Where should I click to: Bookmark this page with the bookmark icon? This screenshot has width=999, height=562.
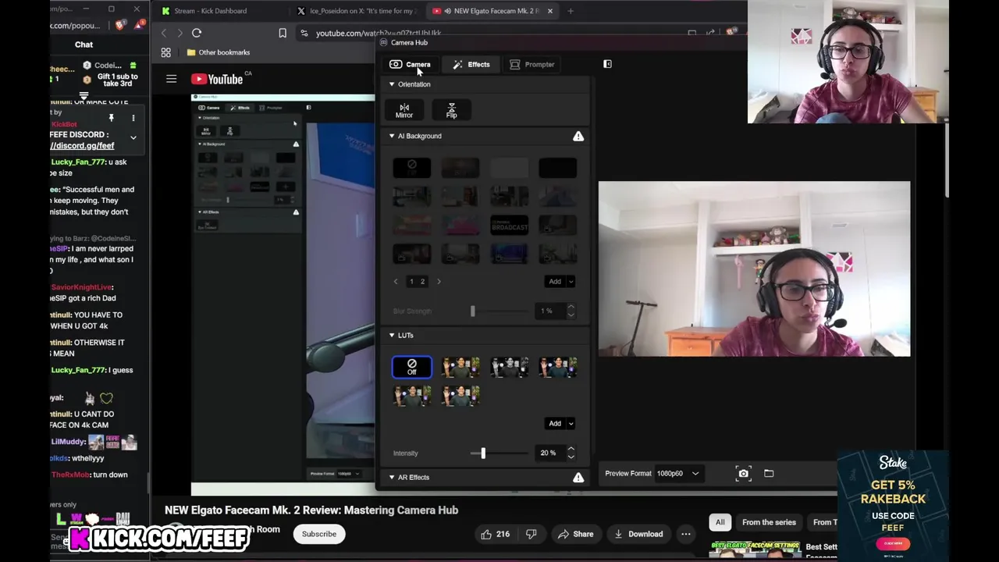[x=283, y=33]
